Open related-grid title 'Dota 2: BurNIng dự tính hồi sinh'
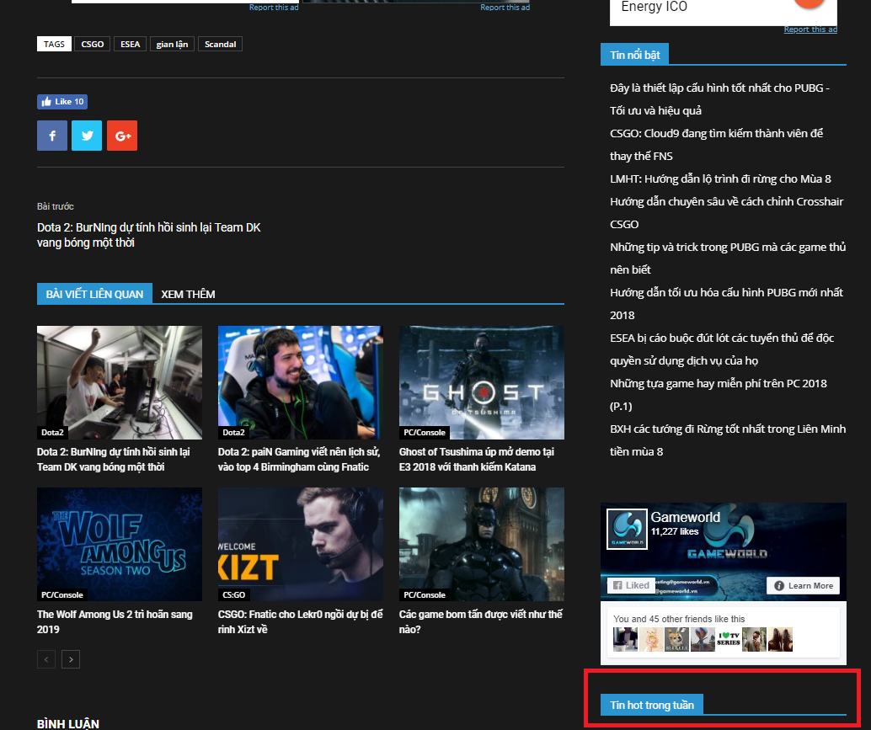 coord(114,459)
